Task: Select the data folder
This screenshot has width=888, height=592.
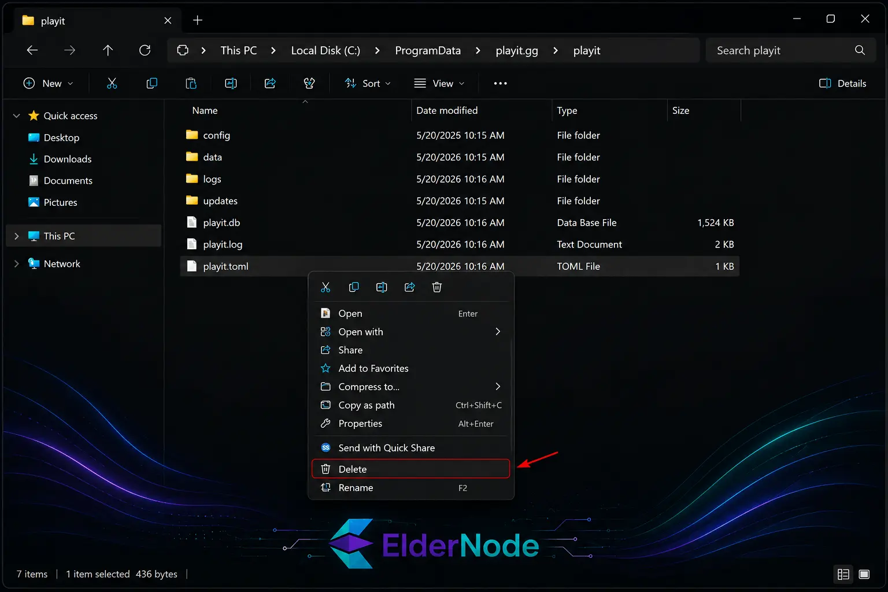Action: coord(460,157)
